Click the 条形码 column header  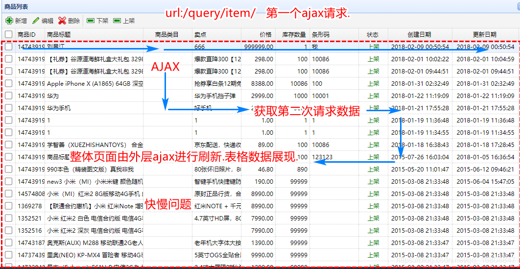320,34
